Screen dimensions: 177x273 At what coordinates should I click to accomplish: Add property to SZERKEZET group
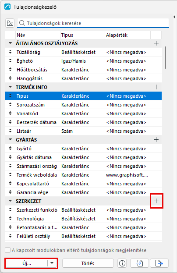tap(156, 201)
